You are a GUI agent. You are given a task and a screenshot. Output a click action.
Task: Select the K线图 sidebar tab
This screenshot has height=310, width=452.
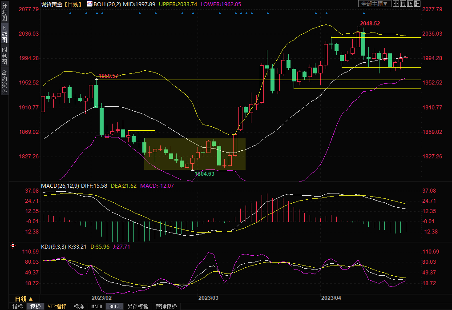click(4, 34)
